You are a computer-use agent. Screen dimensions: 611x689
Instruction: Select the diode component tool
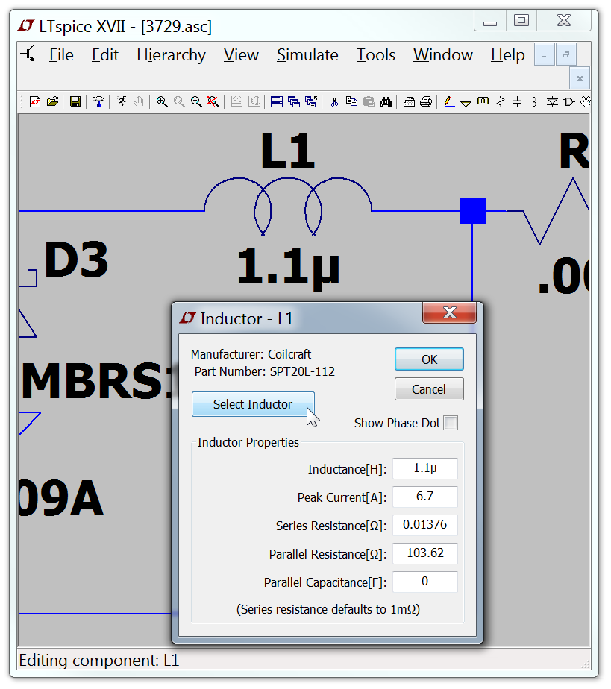click(x=552, y=102)
